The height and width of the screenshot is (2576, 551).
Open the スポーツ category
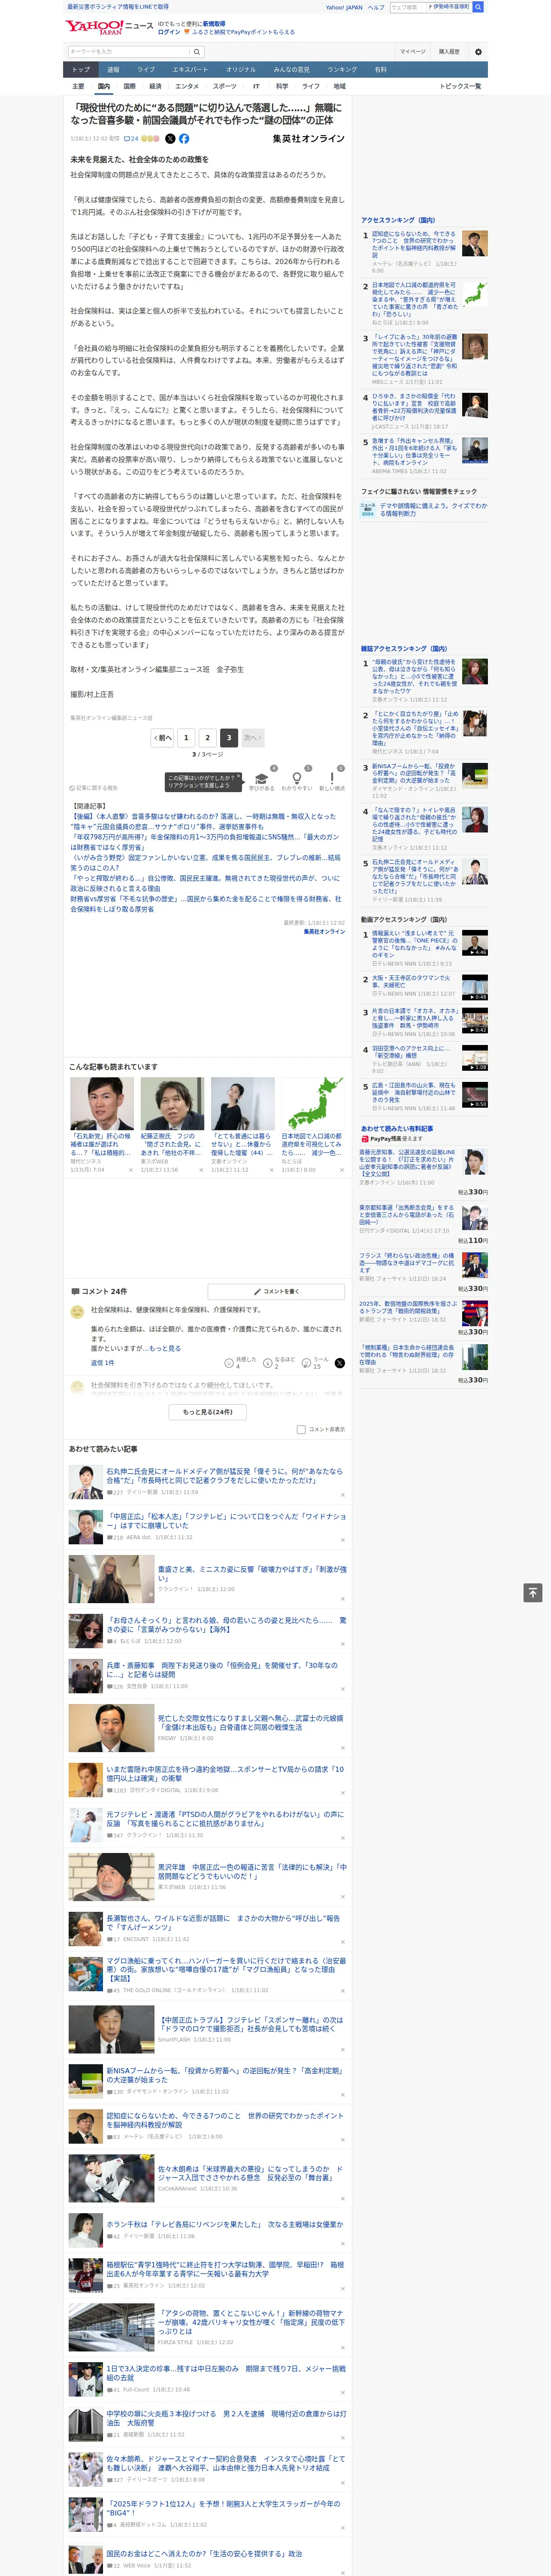[x=225, y=86]
